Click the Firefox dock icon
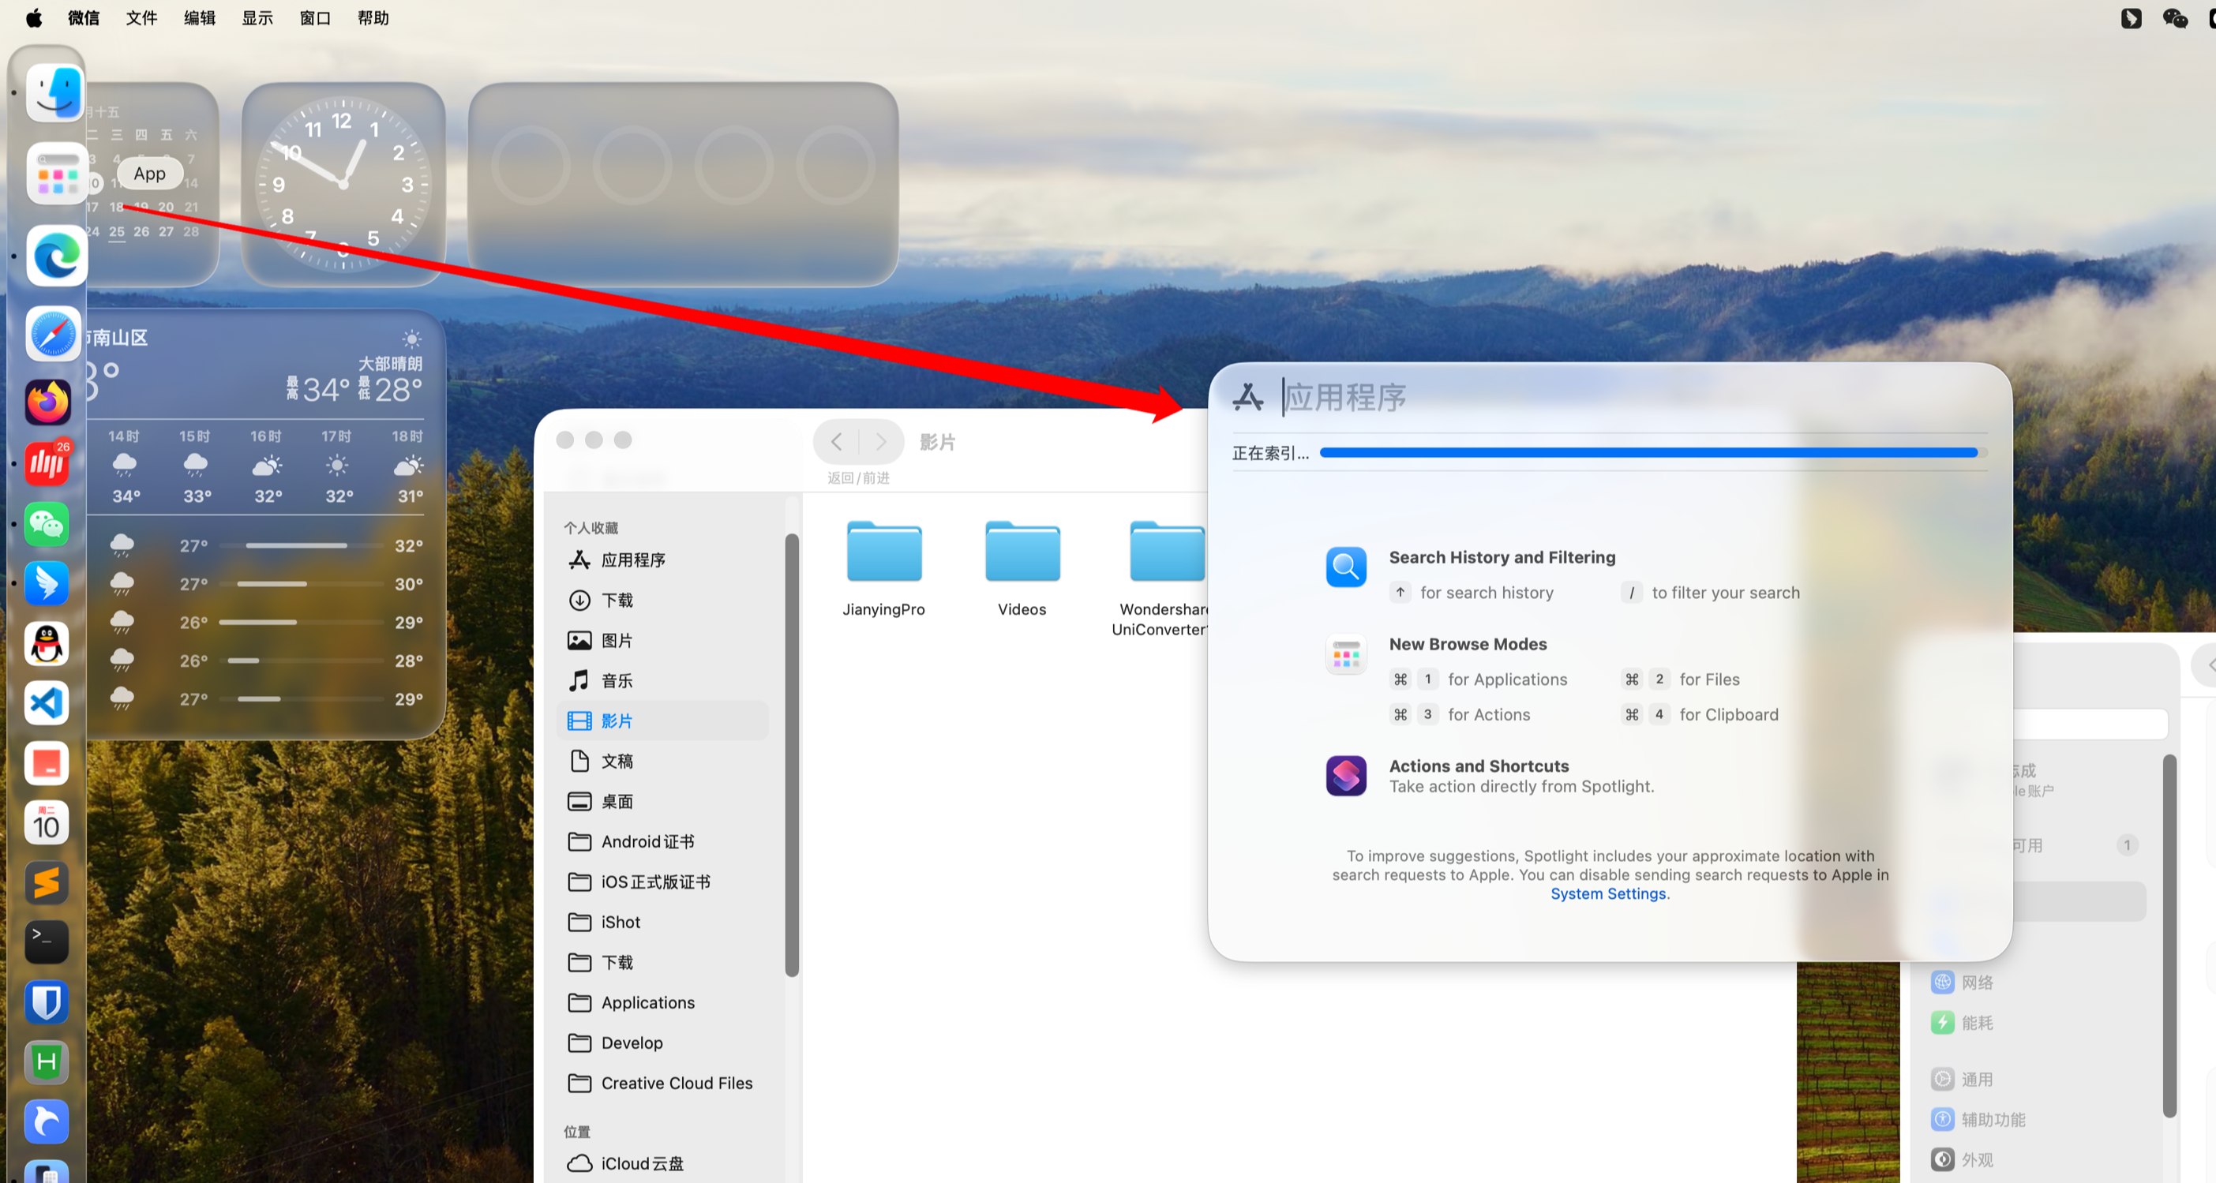This screenshot has width=2216, height=1183. pos(47,402)
